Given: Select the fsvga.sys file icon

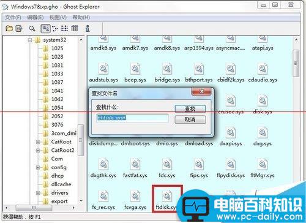Looking at the screenshot, I should tap(135, 196).
